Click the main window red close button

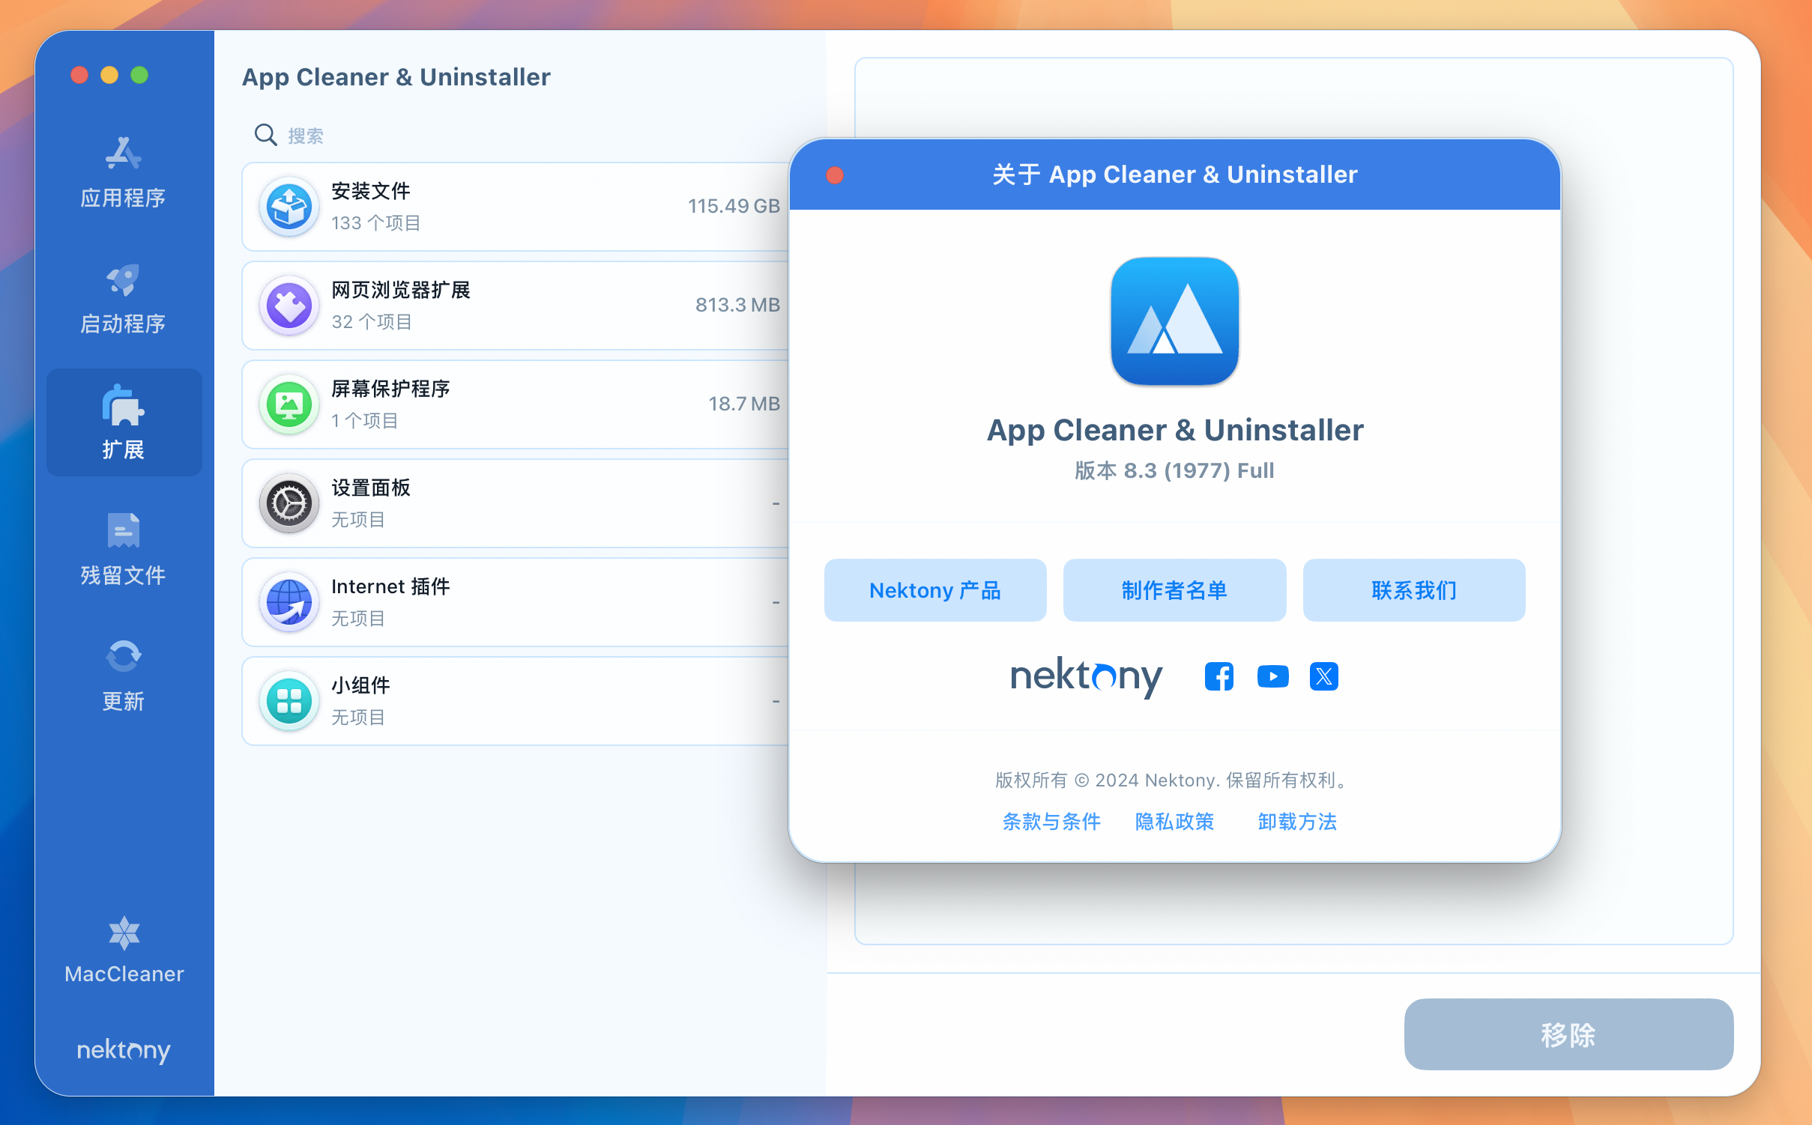79,75
